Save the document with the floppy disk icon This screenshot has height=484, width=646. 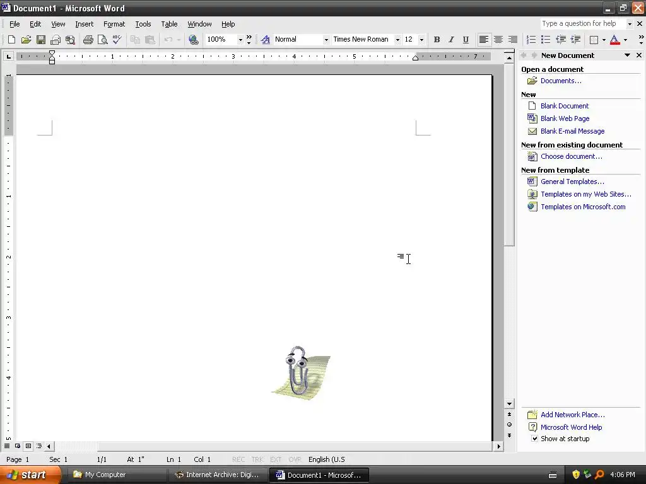coord(40,40)
